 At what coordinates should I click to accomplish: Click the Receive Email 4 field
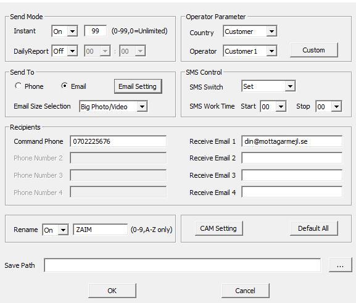coord(292,192)
